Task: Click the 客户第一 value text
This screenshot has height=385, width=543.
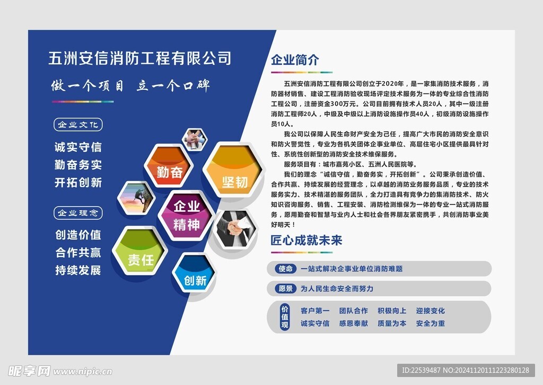Action: [x=314, y=310]
